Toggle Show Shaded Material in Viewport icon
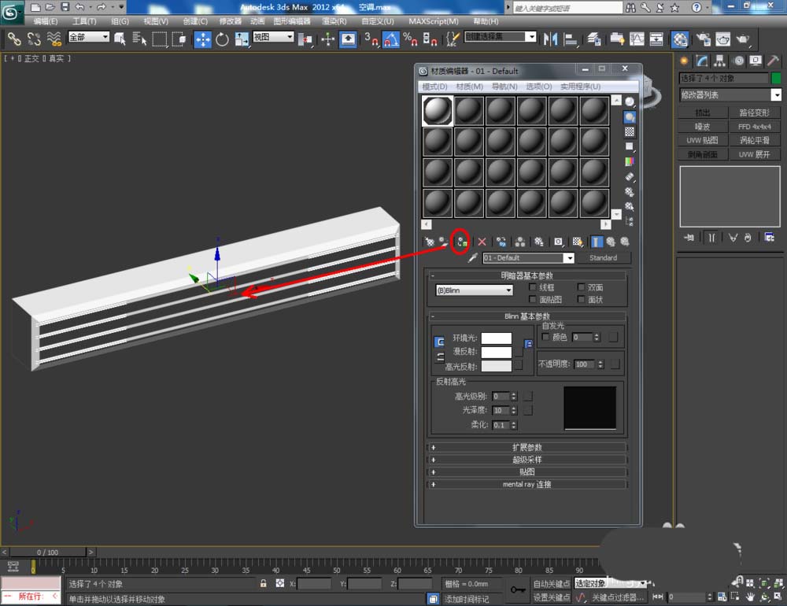Image resolution: width=787 pixels, height=606 pixels. tap(577, 242)
